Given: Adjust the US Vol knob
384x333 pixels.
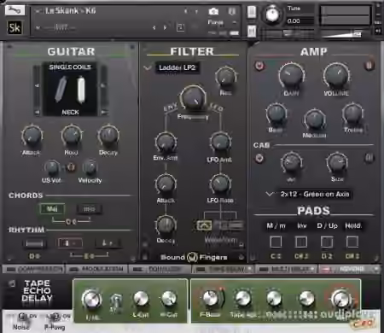Looking at the screenshot, I should [52, 167].
